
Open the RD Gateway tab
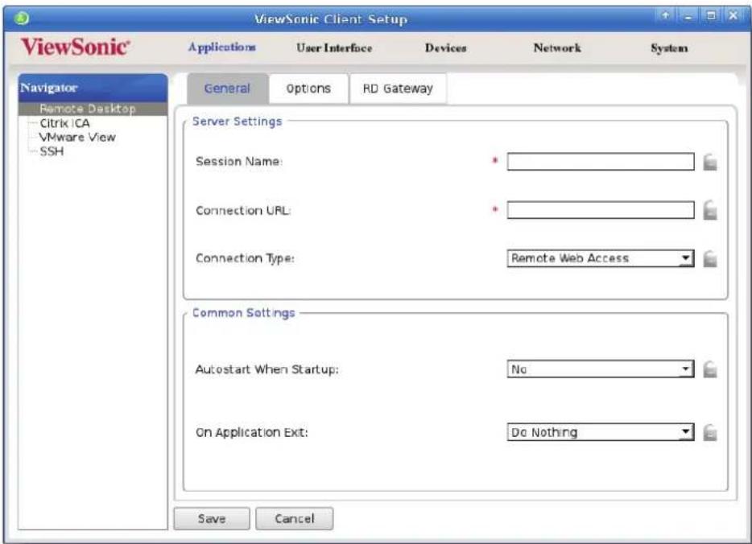point(398,89)
